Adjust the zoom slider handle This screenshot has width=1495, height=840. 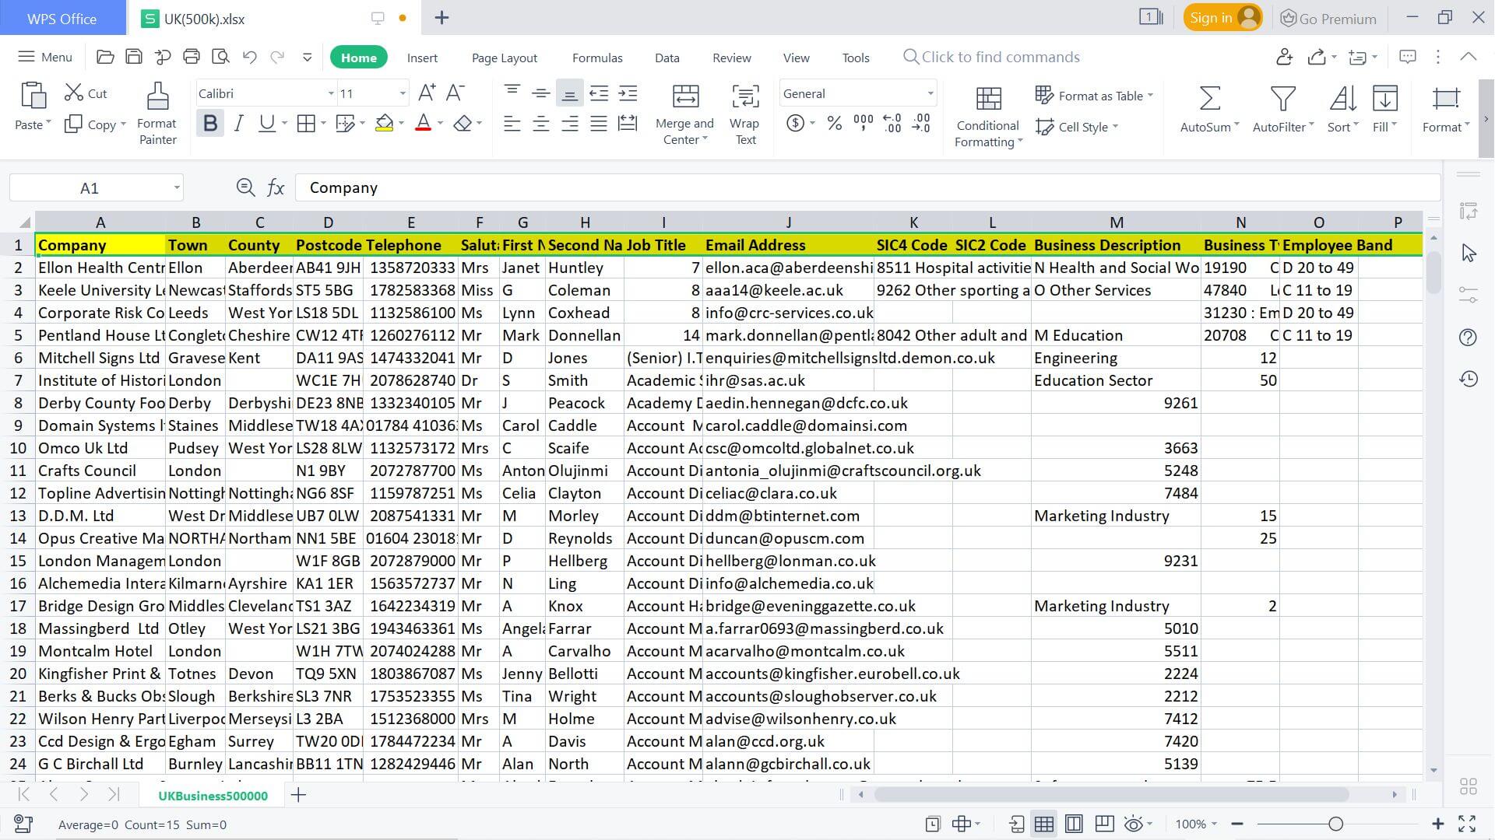coord(1336,824)
